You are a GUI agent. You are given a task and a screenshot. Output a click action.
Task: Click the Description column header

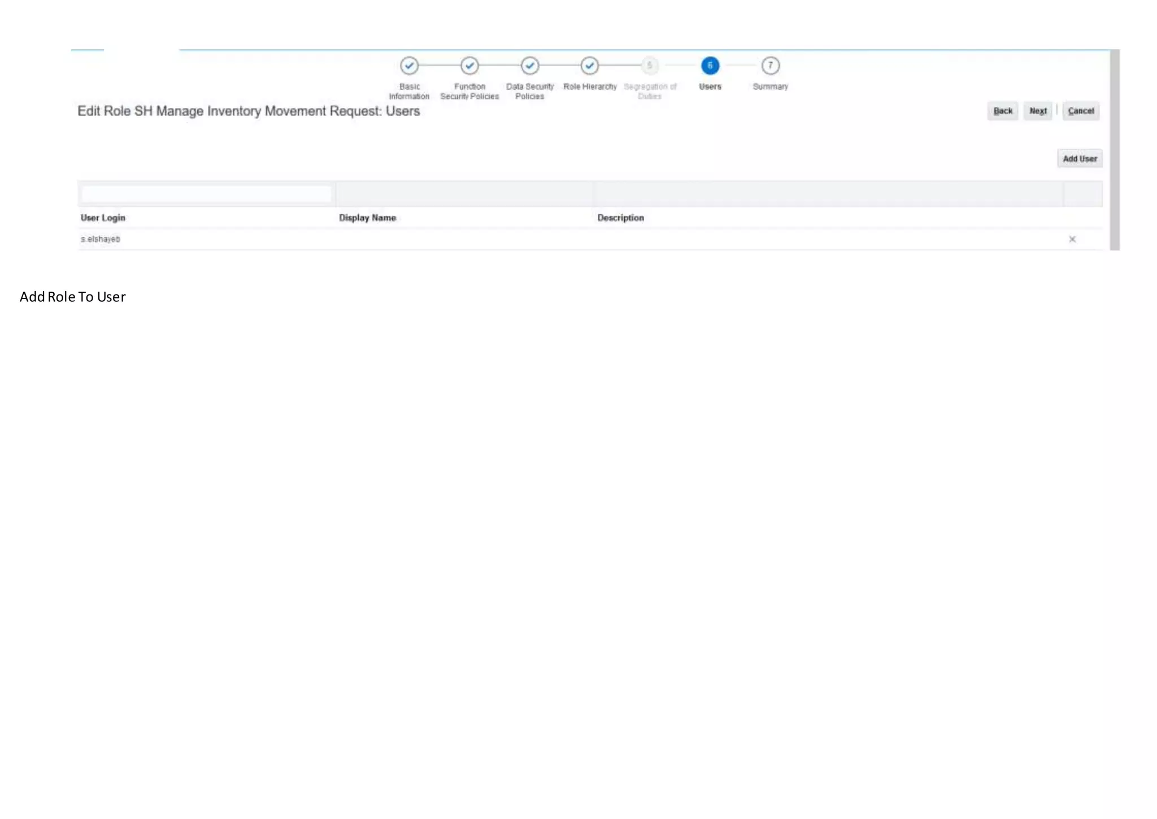tap(620, 218)
